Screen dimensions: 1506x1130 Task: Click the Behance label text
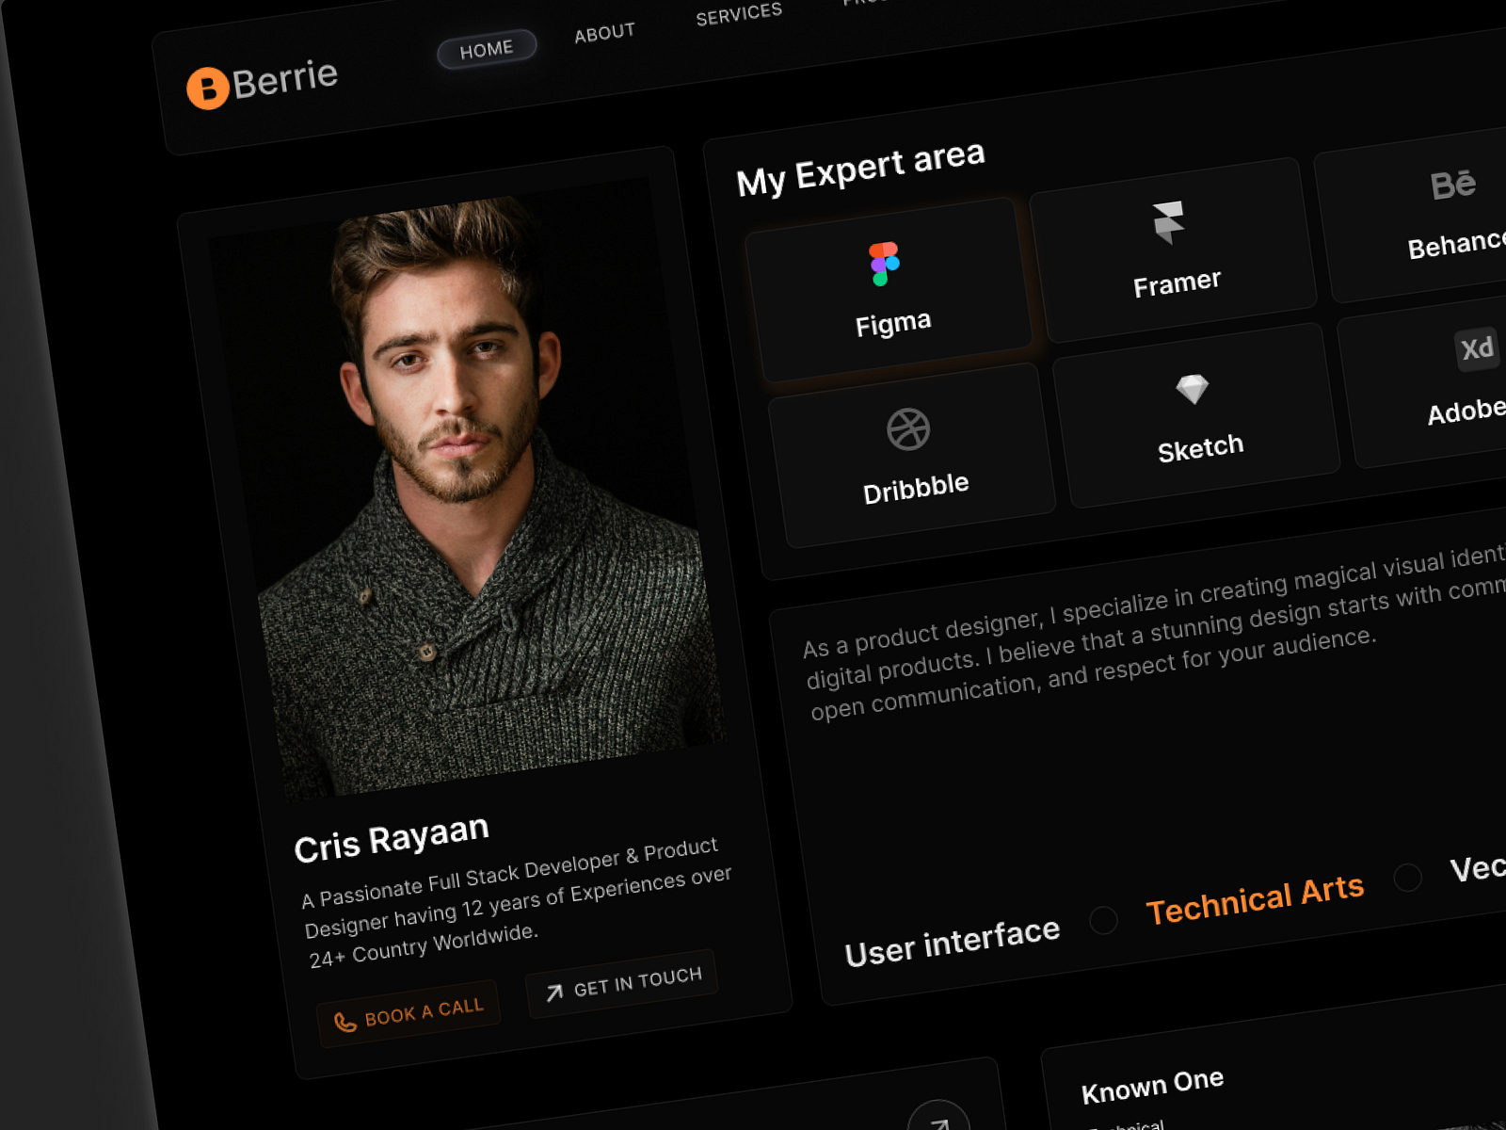click(1457, 244)
